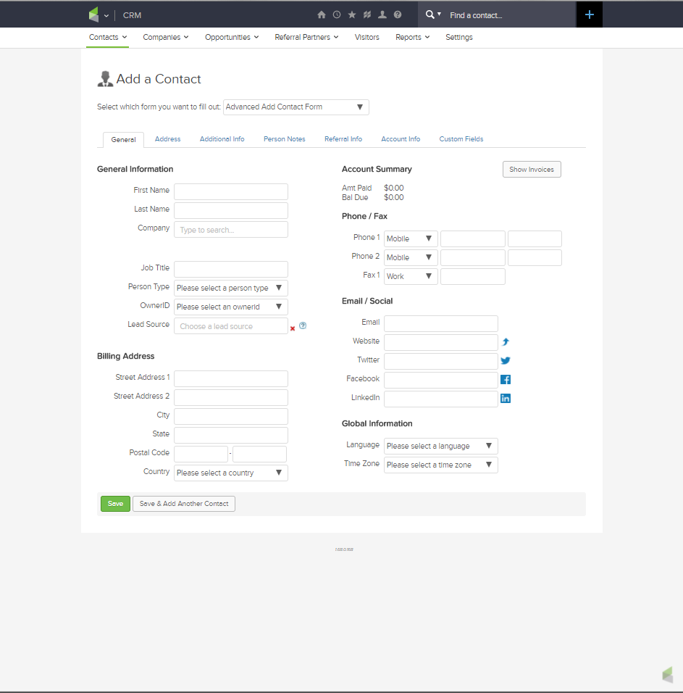Click Save & Add Another Contact
Screen dimensions: 683x693
tap(184, 504)
